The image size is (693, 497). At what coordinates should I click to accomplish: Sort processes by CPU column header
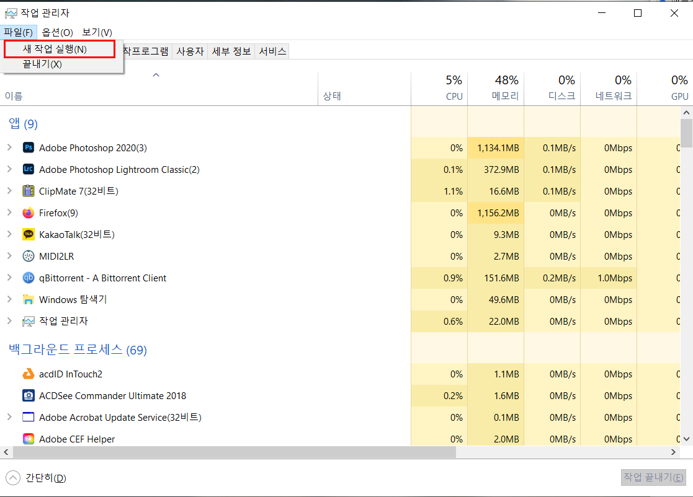coord(439,88)
